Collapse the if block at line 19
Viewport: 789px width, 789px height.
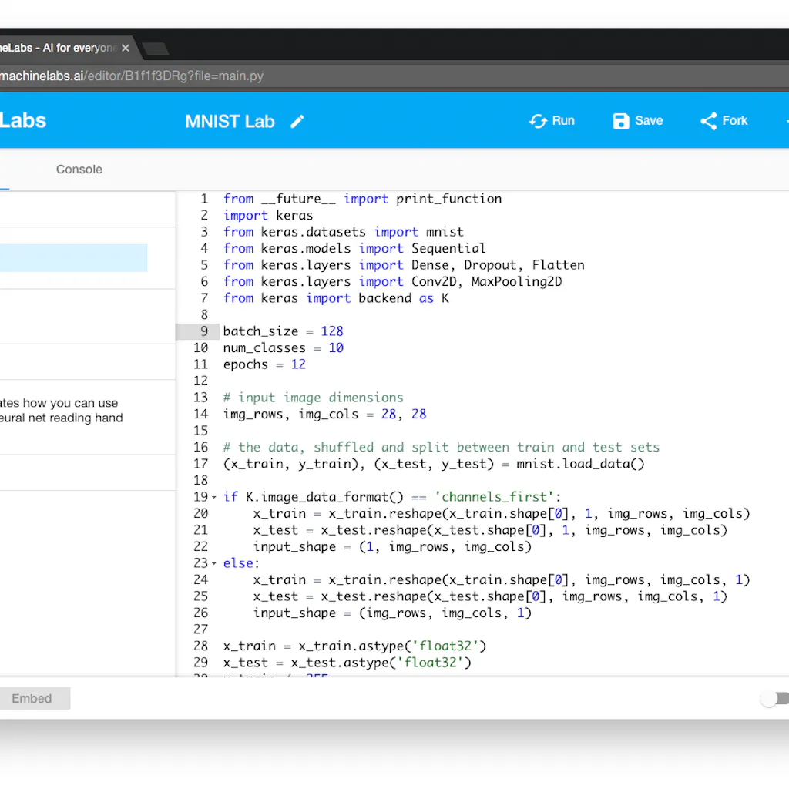point(214,497)
